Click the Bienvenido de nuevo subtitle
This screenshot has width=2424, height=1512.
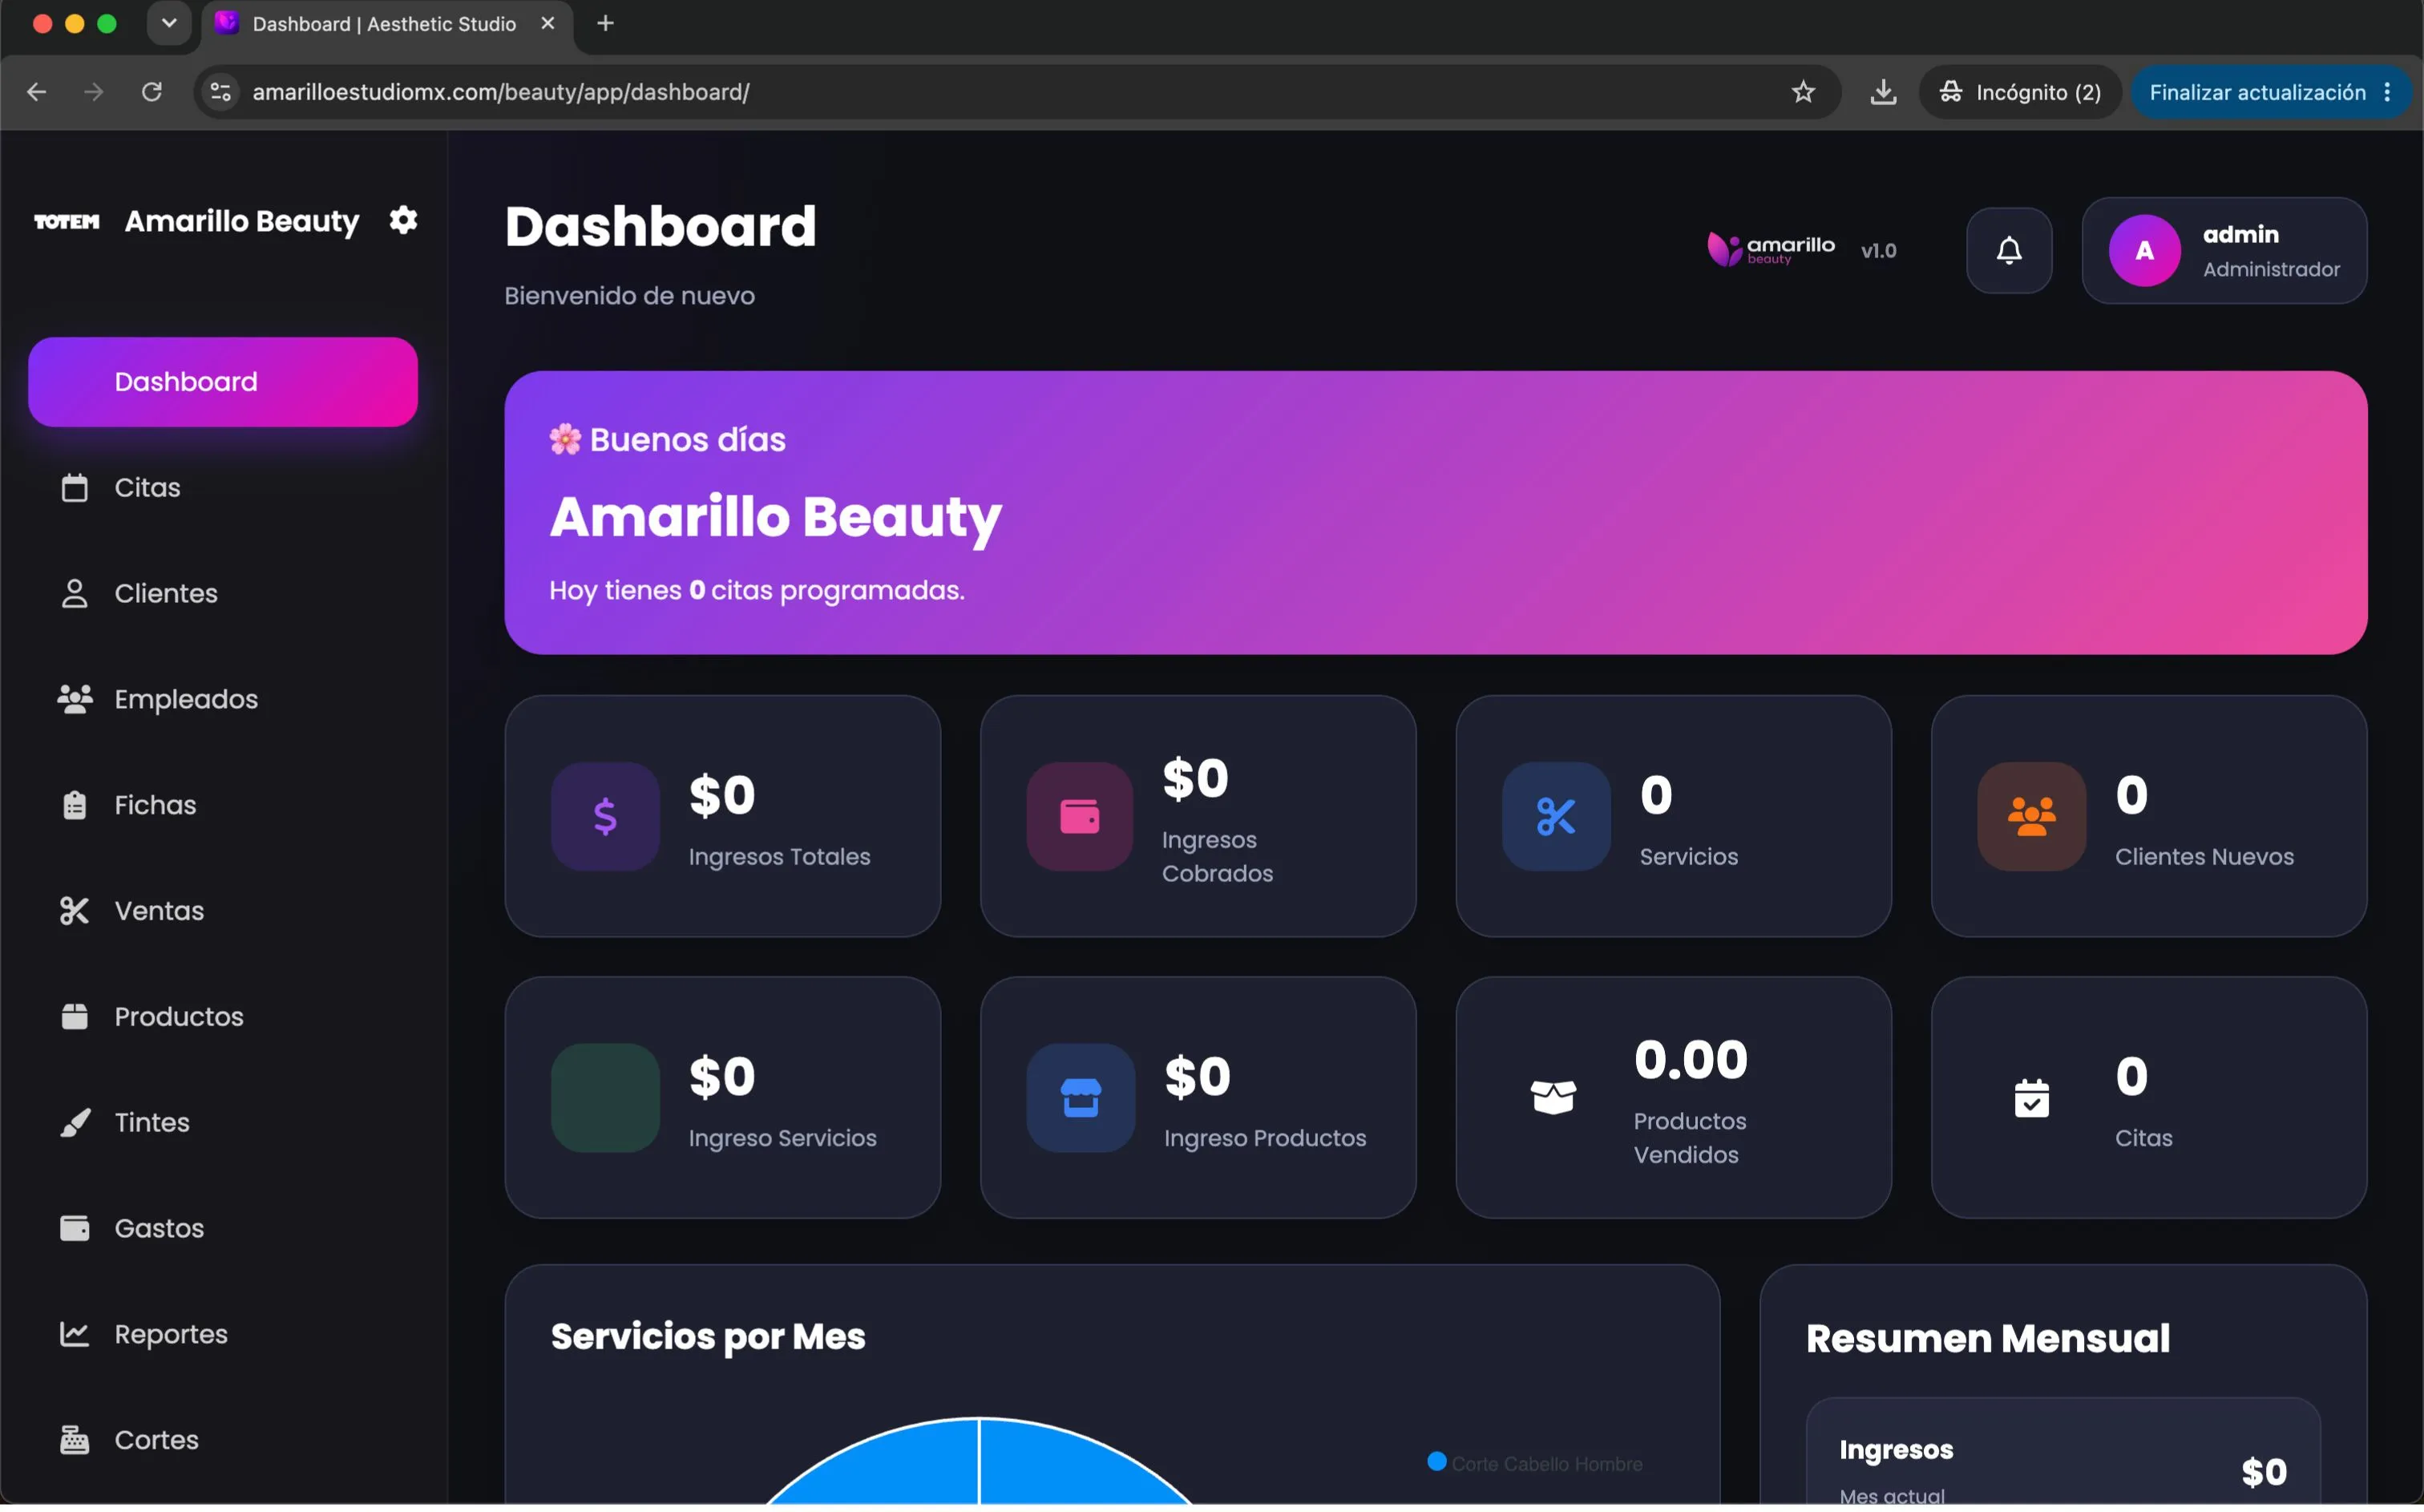628,296
